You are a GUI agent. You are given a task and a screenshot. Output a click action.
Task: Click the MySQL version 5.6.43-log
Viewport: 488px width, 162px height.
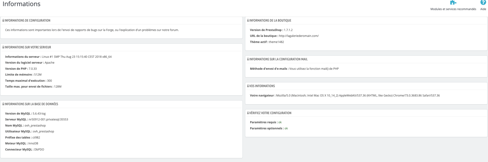39,114
